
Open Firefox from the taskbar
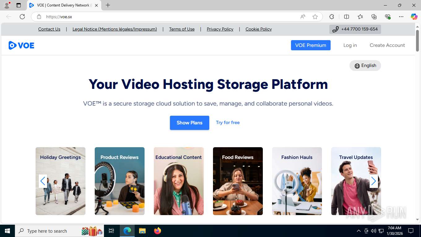[158, 231]
